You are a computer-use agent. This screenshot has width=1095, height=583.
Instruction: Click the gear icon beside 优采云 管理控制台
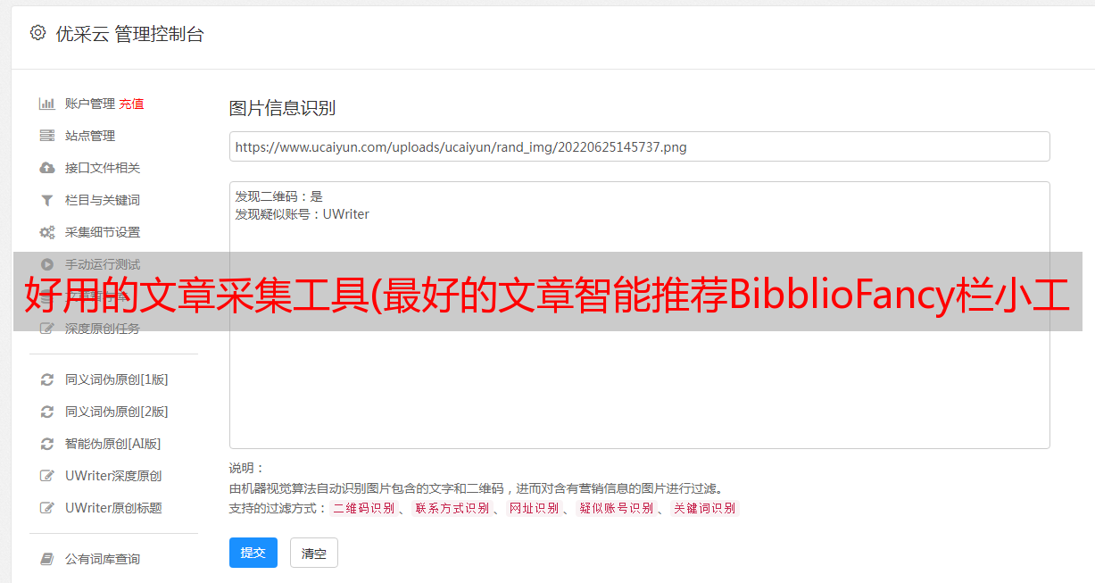tap(37, 33)
